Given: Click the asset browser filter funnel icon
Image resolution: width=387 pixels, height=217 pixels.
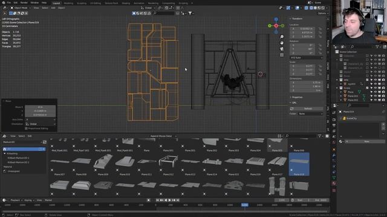Looking at the screenshot, I should coord(320,136).
